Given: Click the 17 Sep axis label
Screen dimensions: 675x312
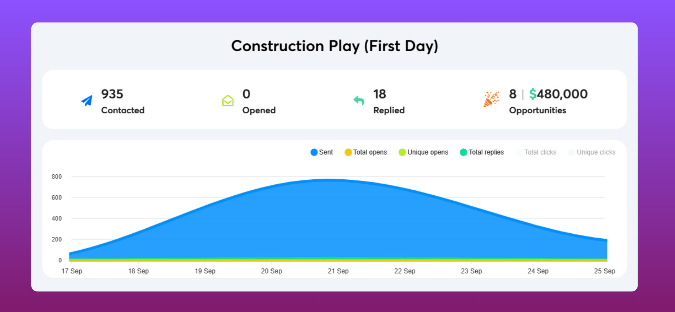Looking at the screenshot, I should point(72,271).
